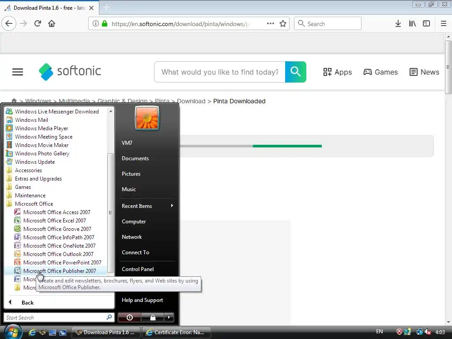Click the download progress bar
This screenshot has height=339, width=452.
pyautogui.click(x=250, y=146)
